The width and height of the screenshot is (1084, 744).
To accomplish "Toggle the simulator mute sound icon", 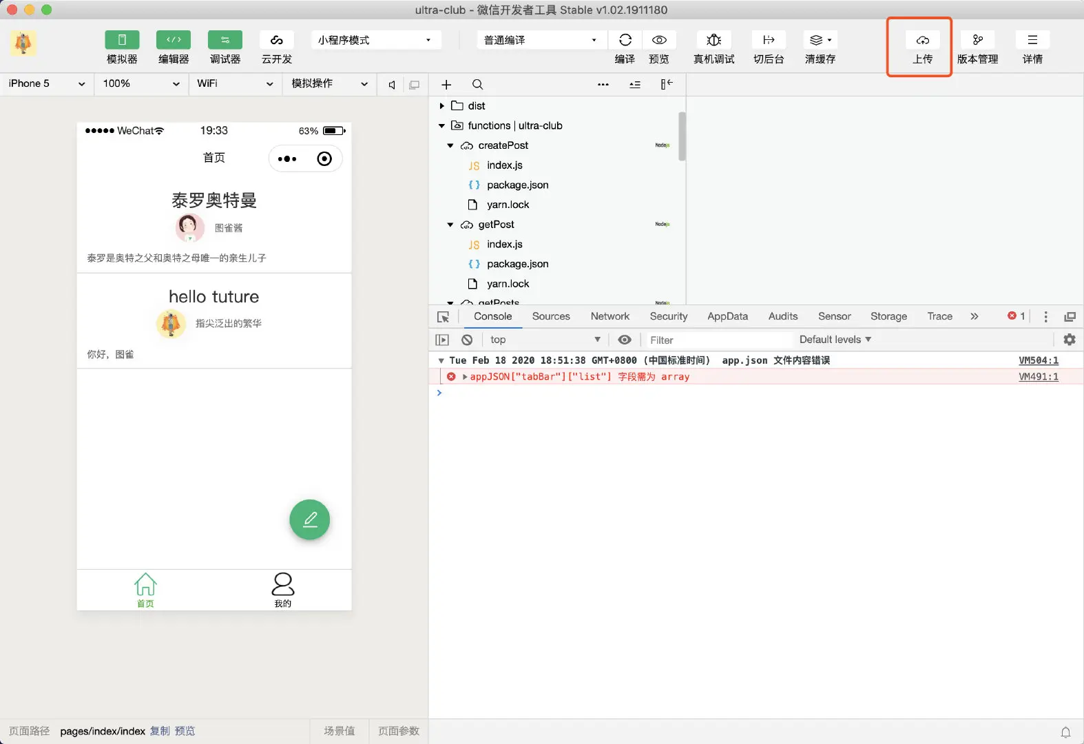I will pyautogui.click(x=392, y=85).
